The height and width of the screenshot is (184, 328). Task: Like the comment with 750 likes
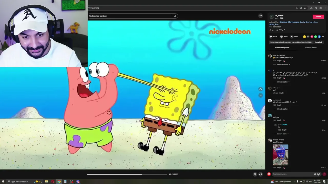click(x=322, y=78)
